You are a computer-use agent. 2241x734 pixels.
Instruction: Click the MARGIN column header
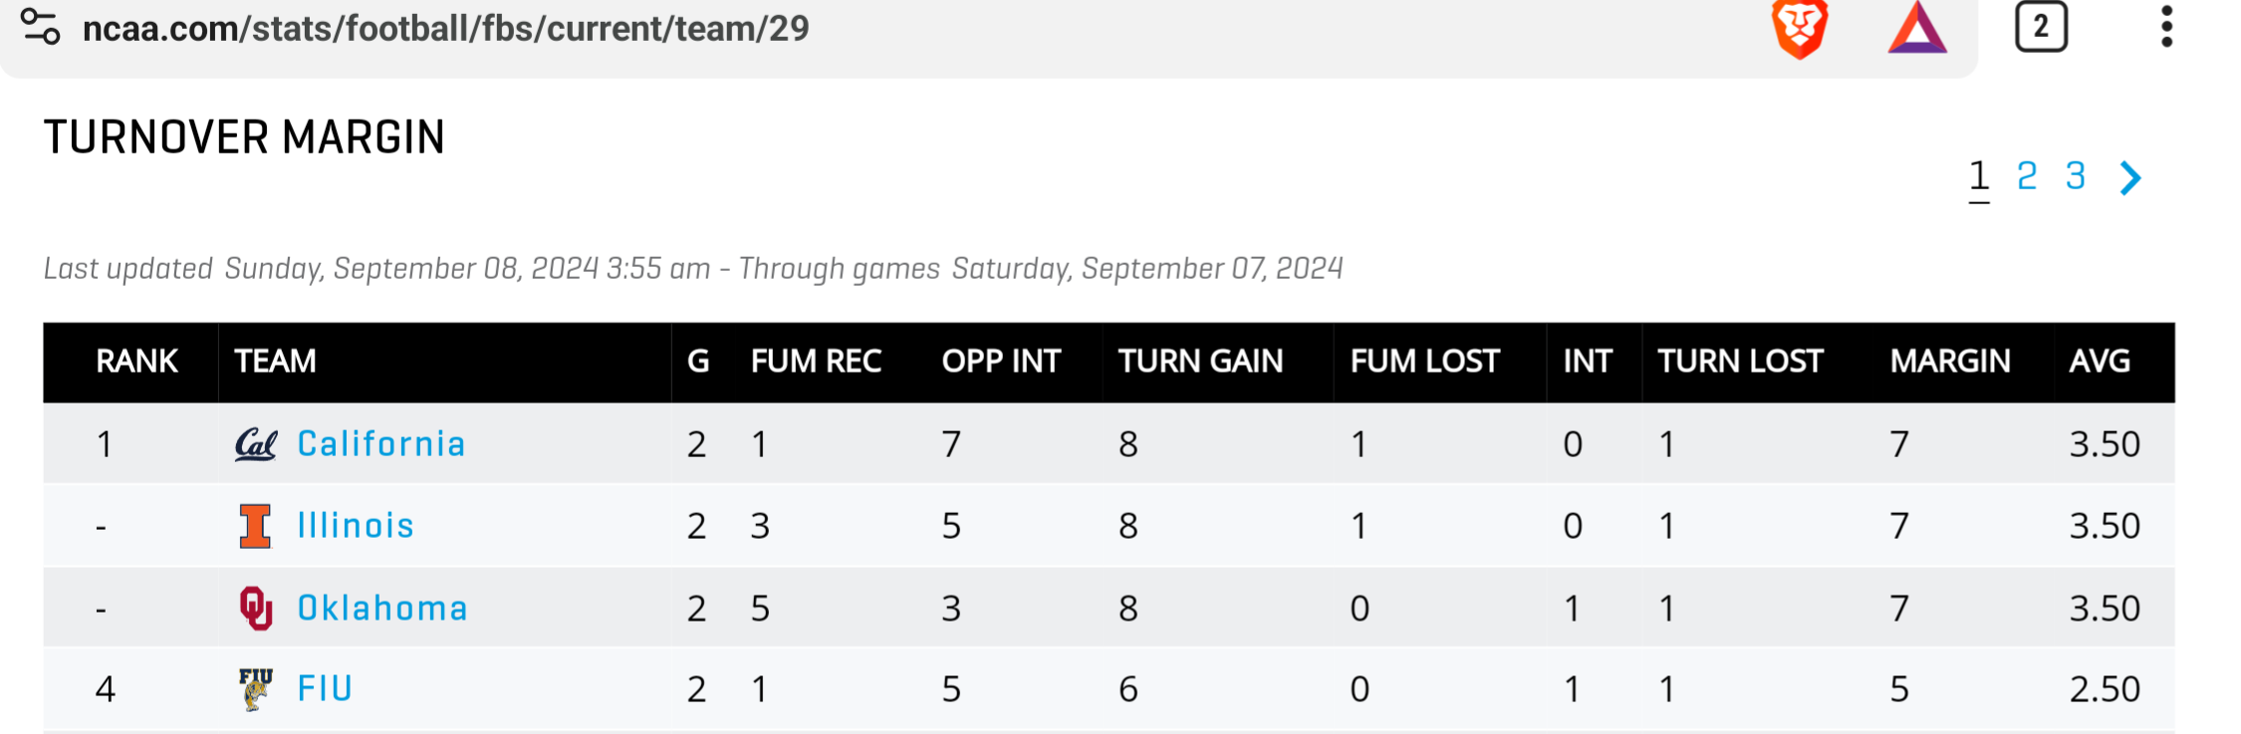point(1950,362)
